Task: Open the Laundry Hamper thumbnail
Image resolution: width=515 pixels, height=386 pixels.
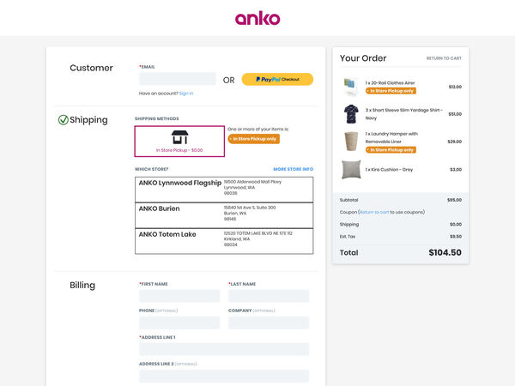Action: point(351,142)
